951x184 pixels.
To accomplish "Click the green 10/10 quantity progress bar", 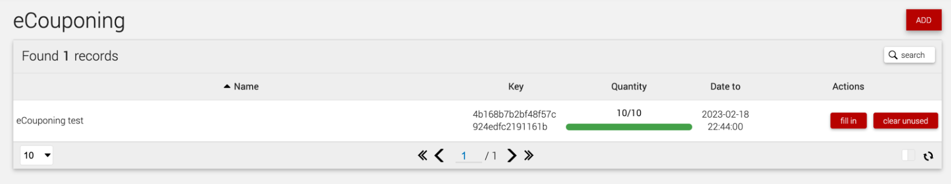I will point(628,127).
